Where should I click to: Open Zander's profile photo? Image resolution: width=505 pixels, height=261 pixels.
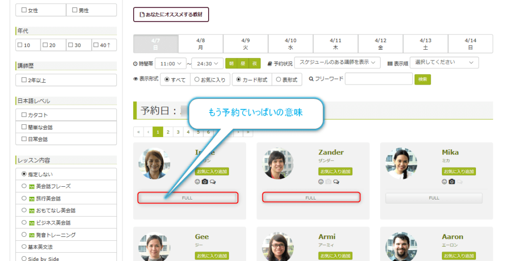278,163
